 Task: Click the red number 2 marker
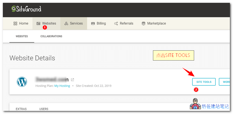coord(196,90)
